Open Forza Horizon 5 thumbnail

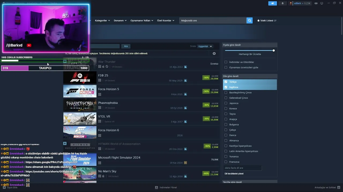click(x=80, y=91)
